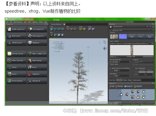Launch the Wind wizard
Screen dimensions: 156x116
click(x=17, y=36)
